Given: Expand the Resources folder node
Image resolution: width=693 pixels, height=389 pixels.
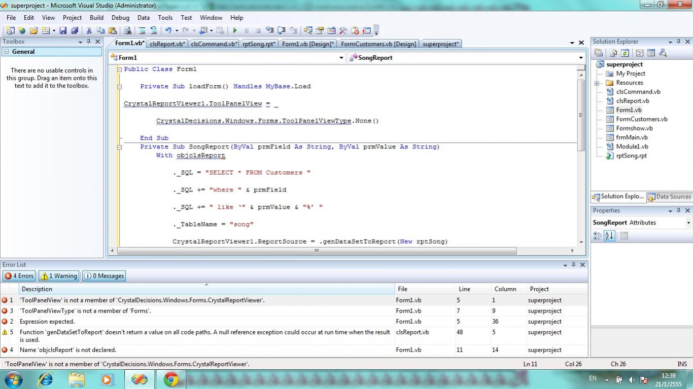Looking at the screenshot, I should [x=597, y=83].
